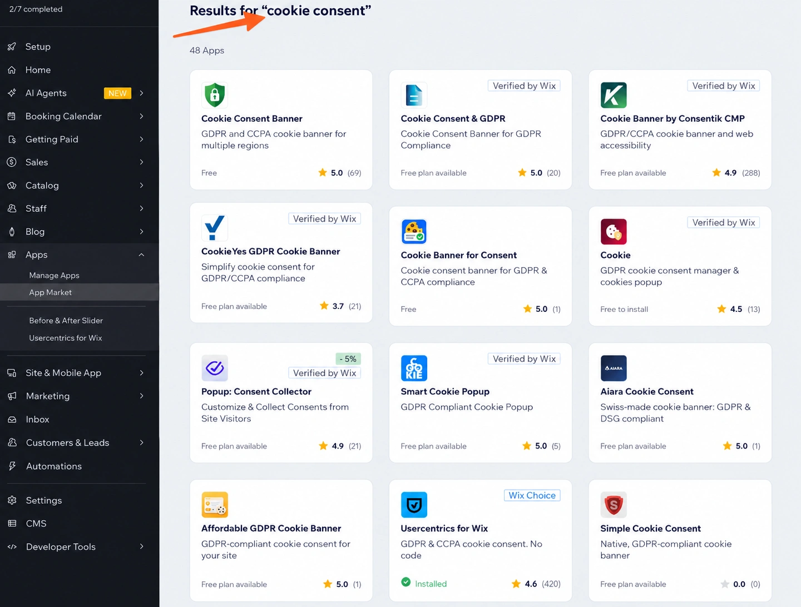This screenshot has height=607, width=801.
Task: Click the Automations lightning icon
Action: (12, 466)
